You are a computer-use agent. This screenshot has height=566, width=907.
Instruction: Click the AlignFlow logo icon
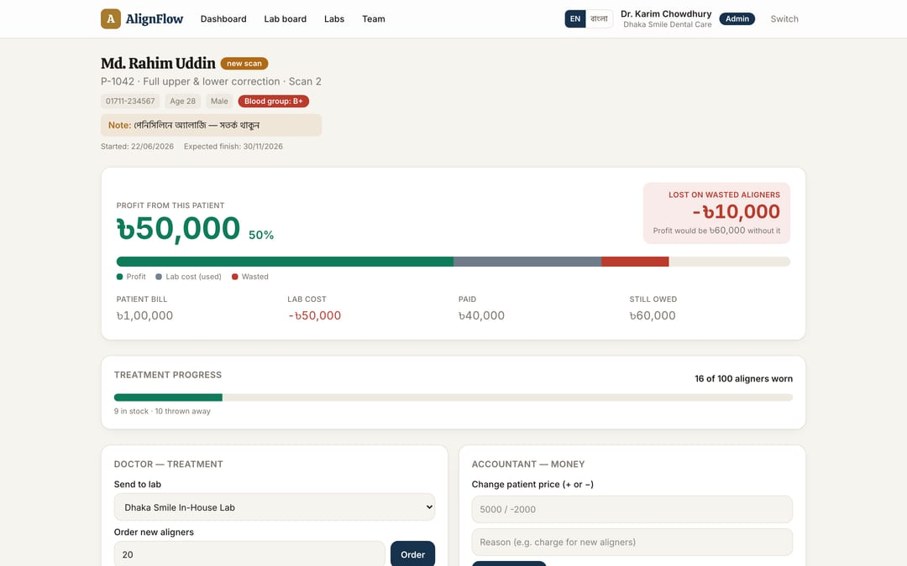click(x=111, y=18)
